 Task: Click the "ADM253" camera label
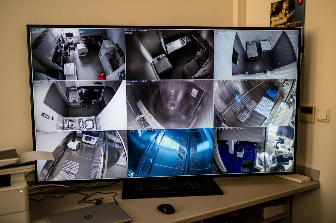pyautogui.click(x=129, y=33)
